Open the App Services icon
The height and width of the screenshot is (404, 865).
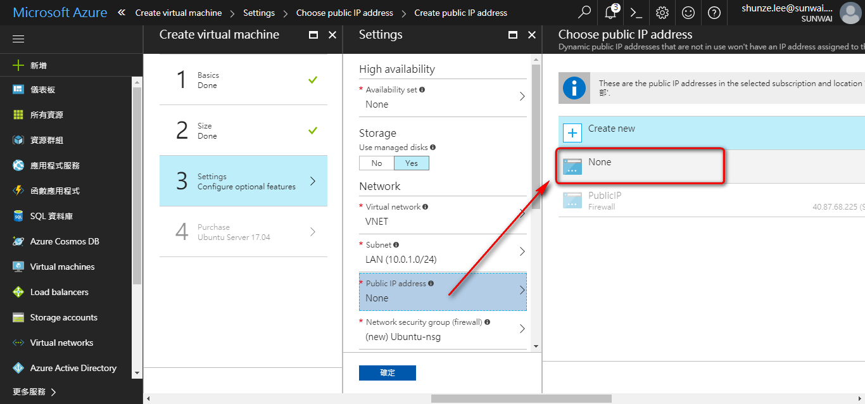click(x=18, y=165)
